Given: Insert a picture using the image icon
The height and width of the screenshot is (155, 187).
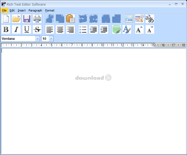Looking at the screenshot, I should (x=129, y=19).
